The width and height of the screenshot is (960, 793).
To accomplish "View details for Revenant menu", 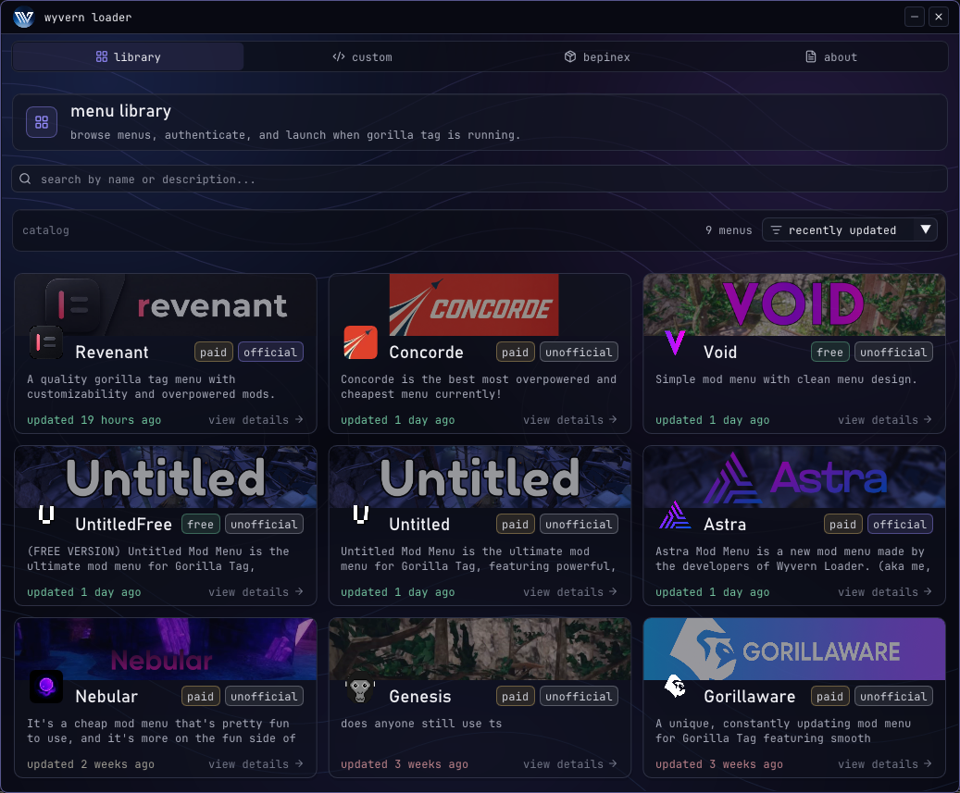I will coord(256,420).
